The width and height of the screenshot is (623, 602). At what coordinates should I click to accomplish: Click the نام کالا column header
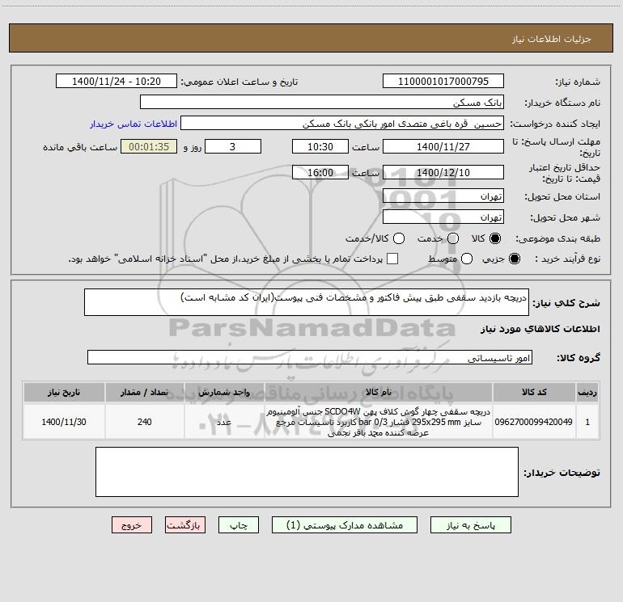tap(379, 393)
